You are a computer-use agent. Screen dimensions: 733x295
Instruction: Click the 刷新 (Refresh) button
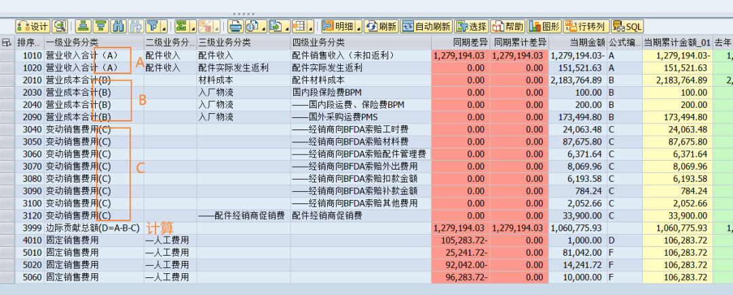point(381,26)
